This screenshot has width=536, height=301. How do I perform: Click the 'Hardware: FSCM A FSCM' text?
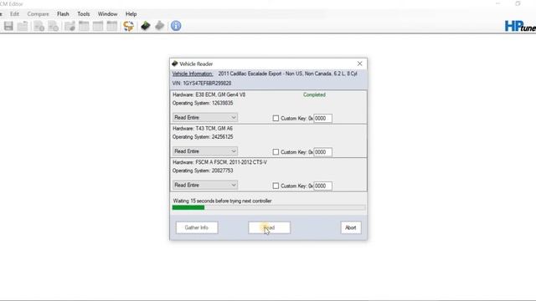219,162
